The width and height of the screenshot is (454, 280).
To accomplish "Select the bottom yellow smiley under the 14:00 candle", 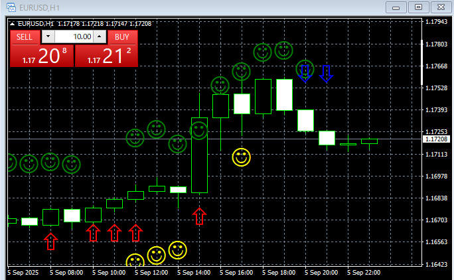I will (x=177, y=250).
